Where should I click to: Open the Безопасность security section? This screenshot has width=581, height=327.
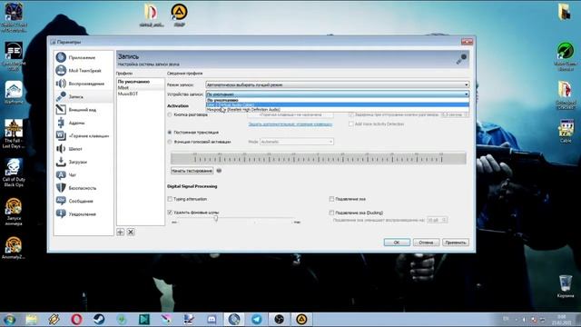click(x=83, y=188)
